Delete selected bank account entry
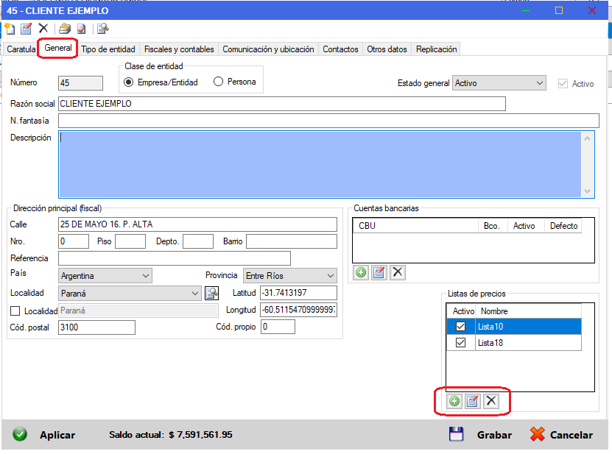The image size is (612, 454). pyautogui.click(x=398, y=272)
